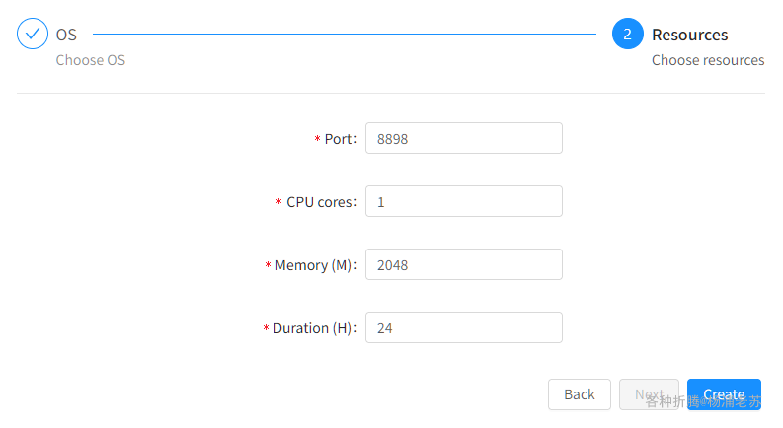Focus the CPU cores input field

click(x=463, y=202)
